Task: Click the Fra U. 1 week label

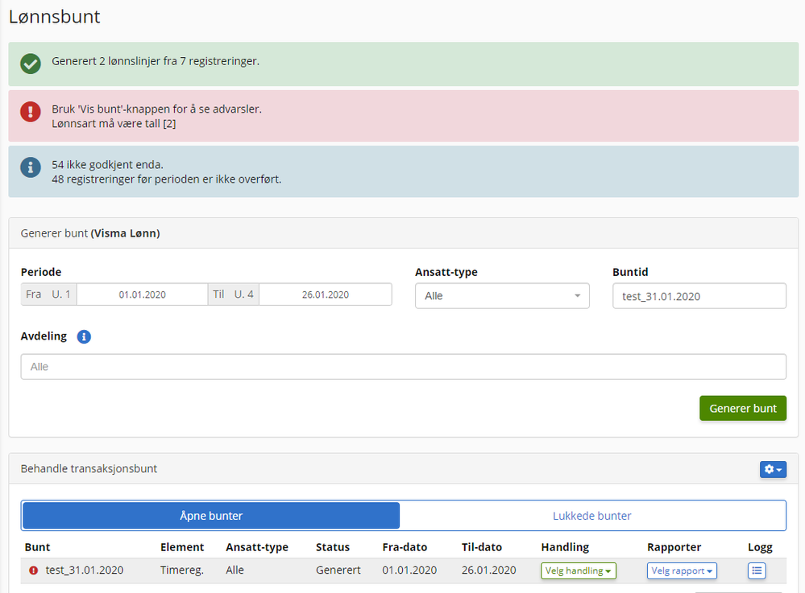Action: point(49,294)
